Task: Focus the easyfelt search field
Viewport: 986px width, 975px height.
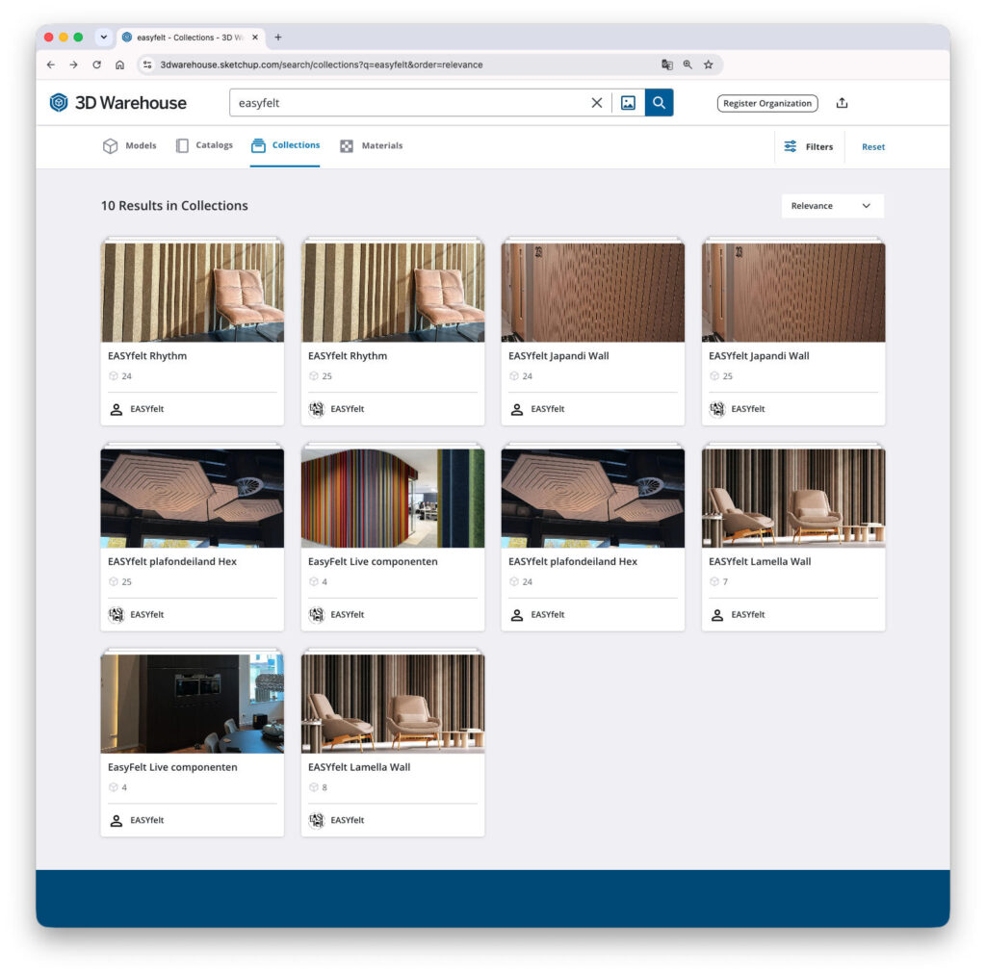Action: pos(408,102)
